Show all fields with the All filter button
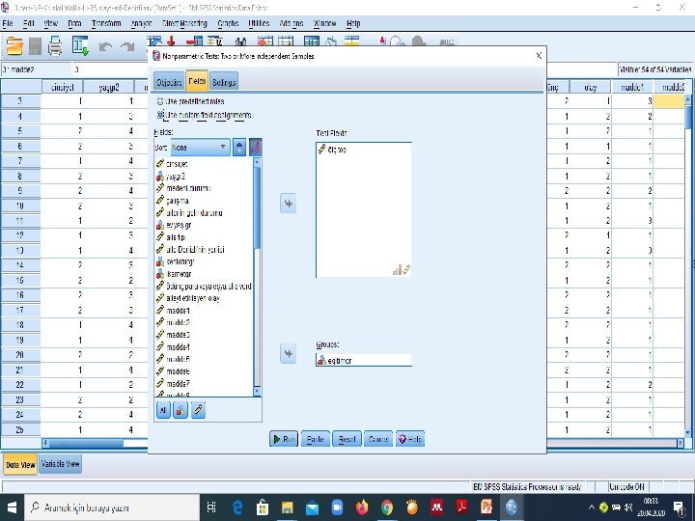The width and height of the screenshot is (695, 521). point(163,410)
